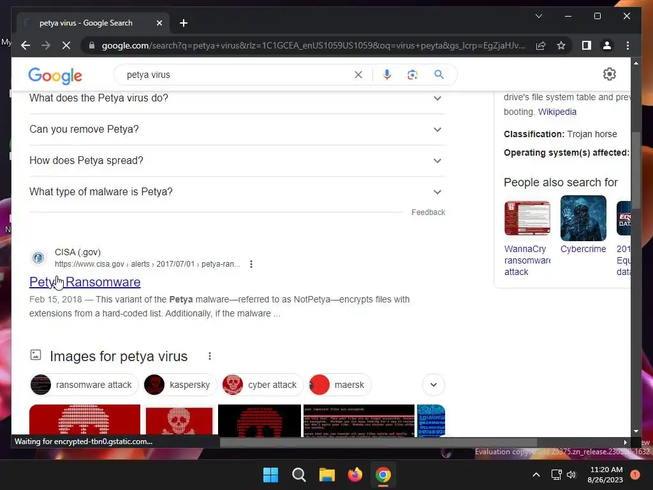Expand more image filter chips
653x490 pixels.
tap(434, 385)
